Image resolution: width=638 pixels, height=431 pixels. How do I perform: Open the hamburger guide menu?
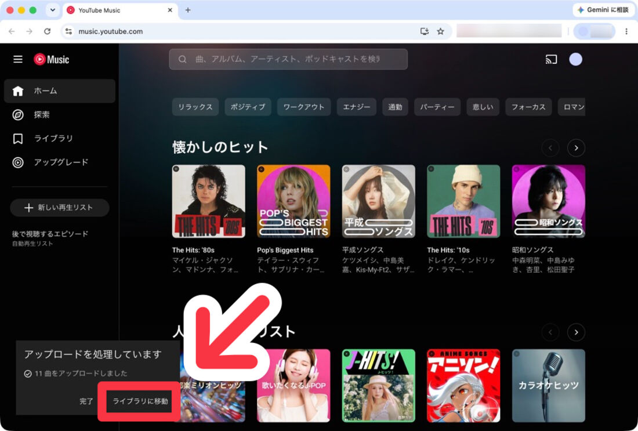18,59
